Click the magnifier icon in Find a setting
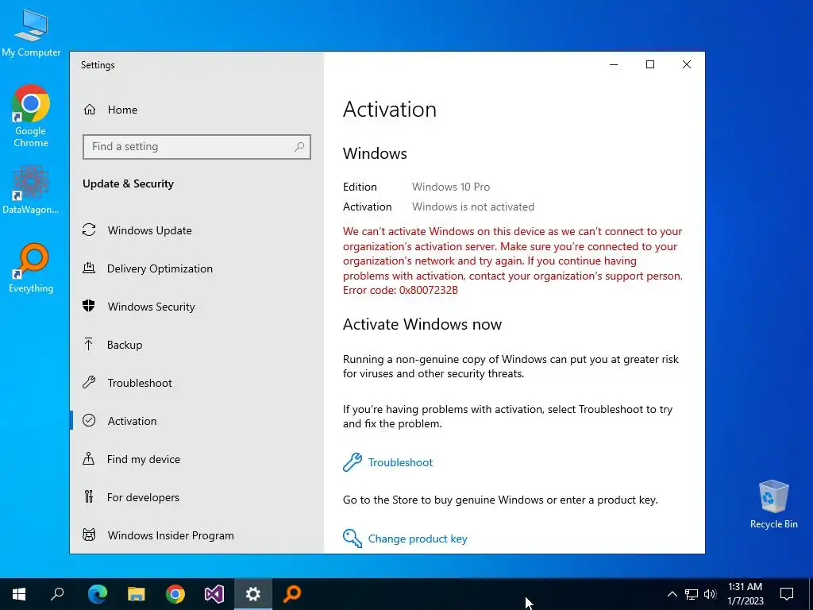The image size is (813, 610). (x=299, y=147)
